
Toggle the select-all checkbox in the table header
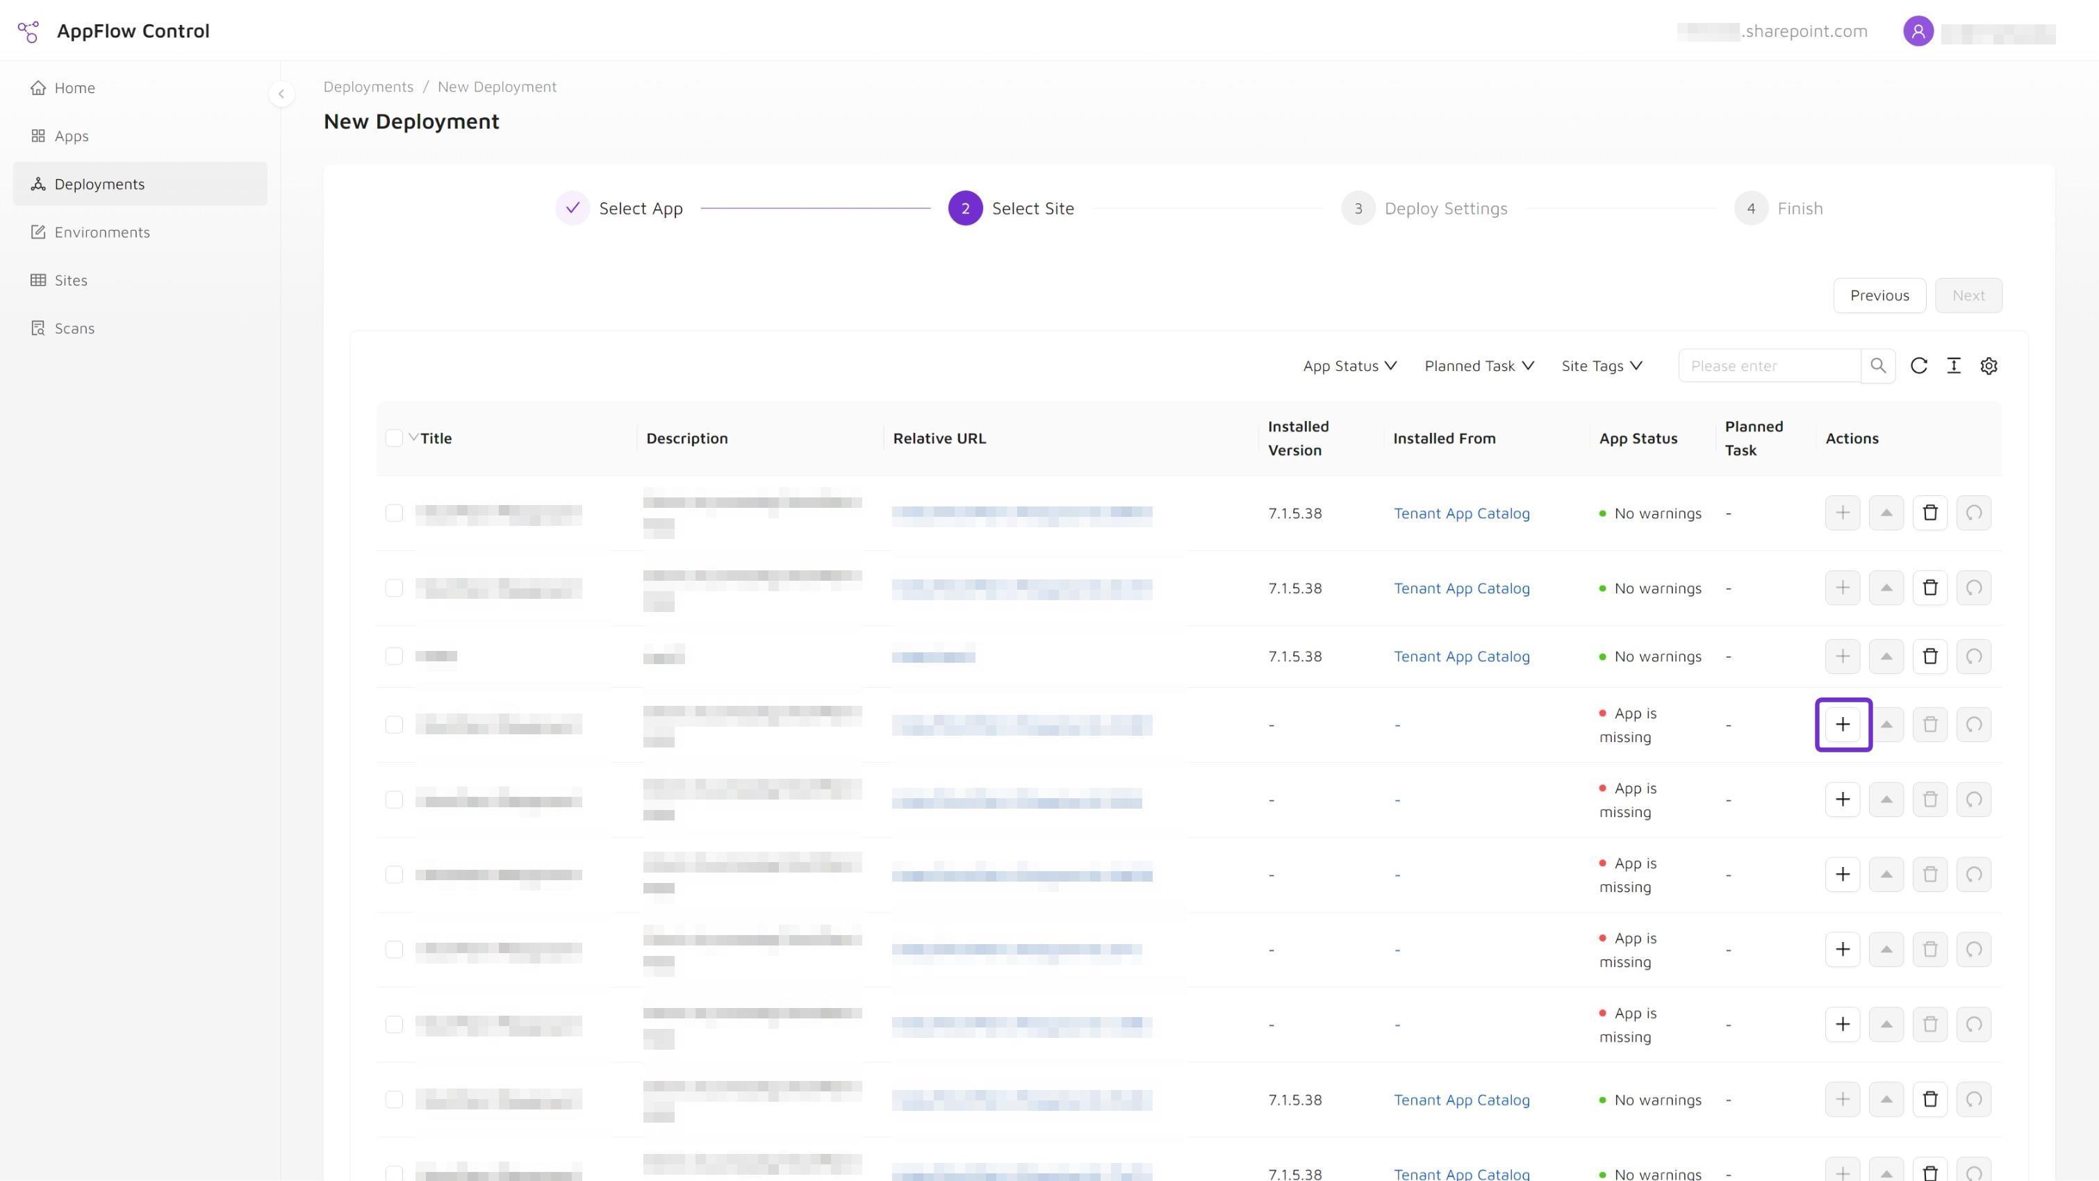point(393,438)
